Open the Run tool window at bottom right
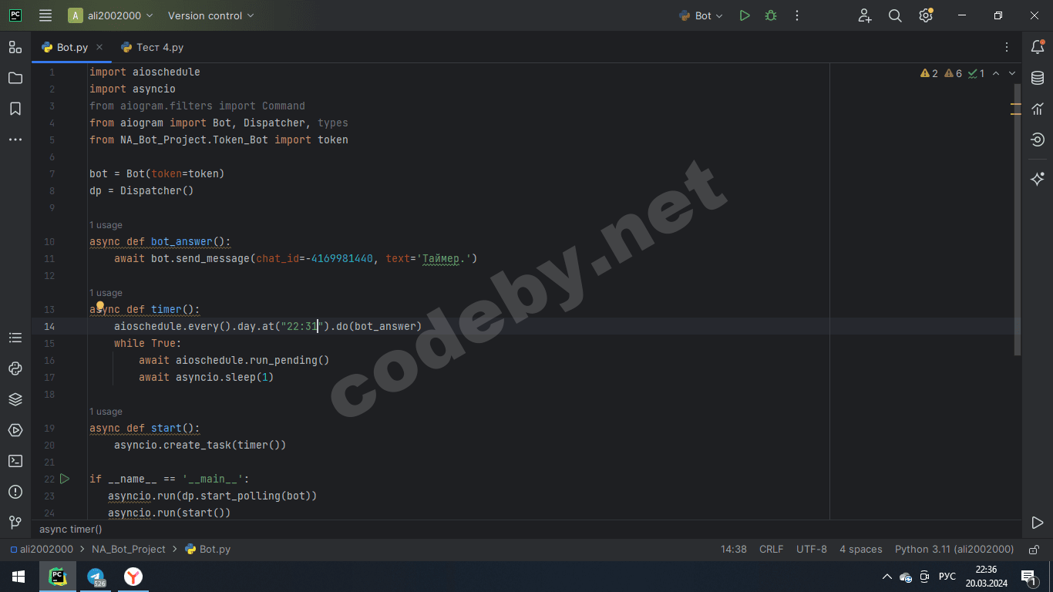Screen dimensions: 1053x592 (x=1038, y=523)
